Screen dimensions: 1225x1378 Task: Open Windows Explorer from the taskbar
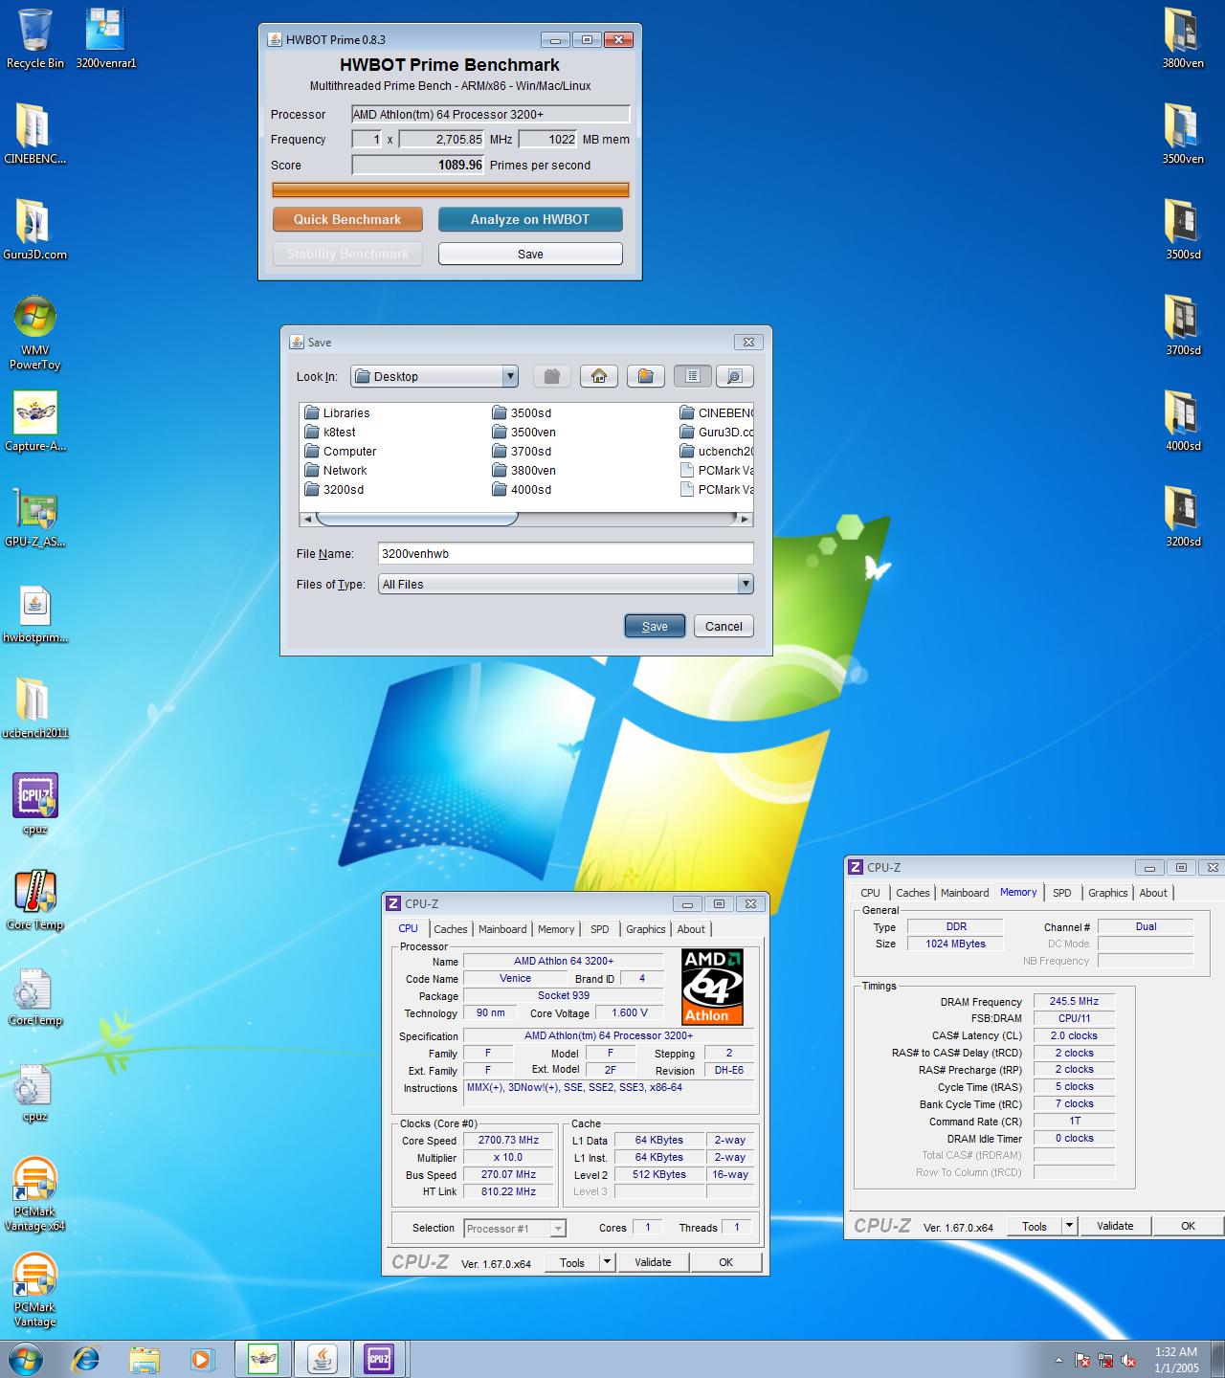click(145, 1359)
